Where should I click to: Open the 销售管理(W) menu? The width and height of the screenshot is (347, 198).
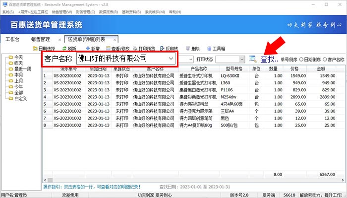62,12
